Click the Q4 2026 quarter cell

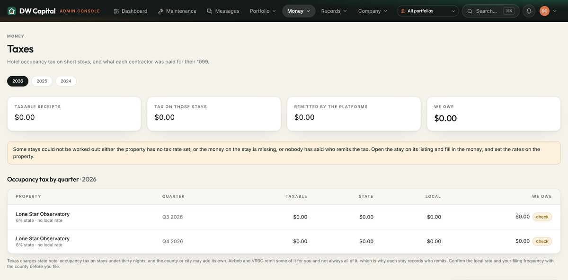click(x=172, y=241)
